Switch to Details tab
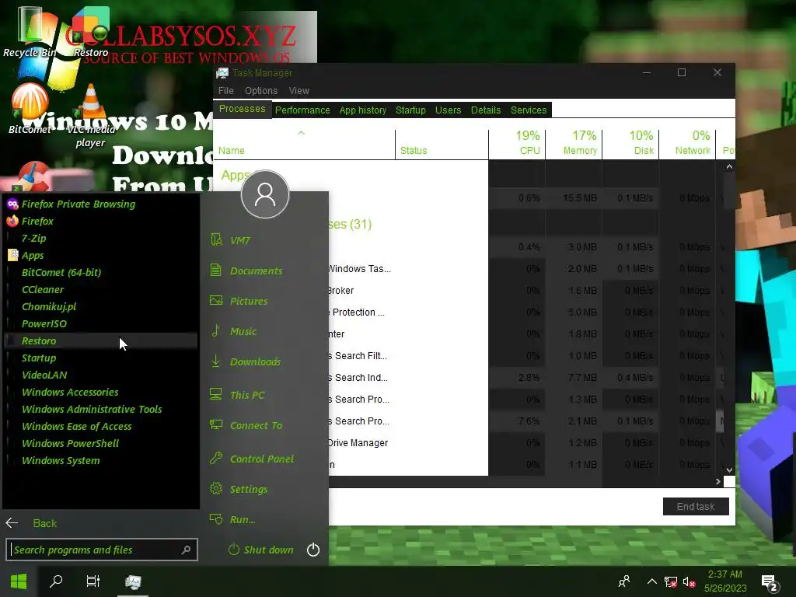The width and height of the screenshot is (796, 597). coord(486,110)
